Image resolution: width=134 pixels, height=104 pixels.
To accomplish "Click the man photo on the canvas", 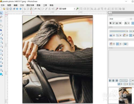I will (58, 59).
